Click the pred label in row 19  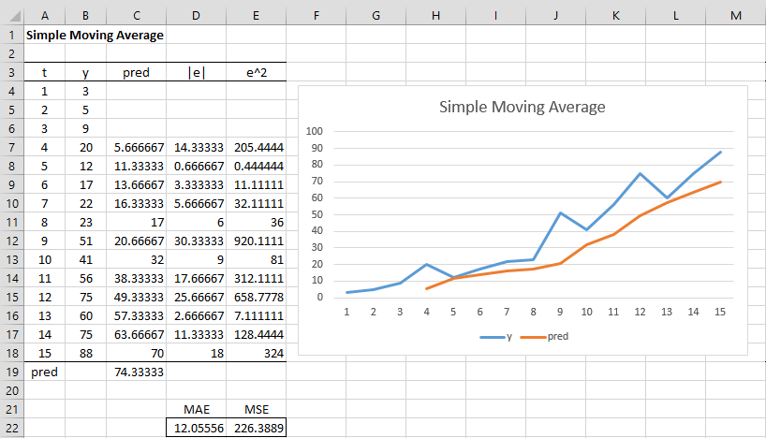[x=44, y=372]
